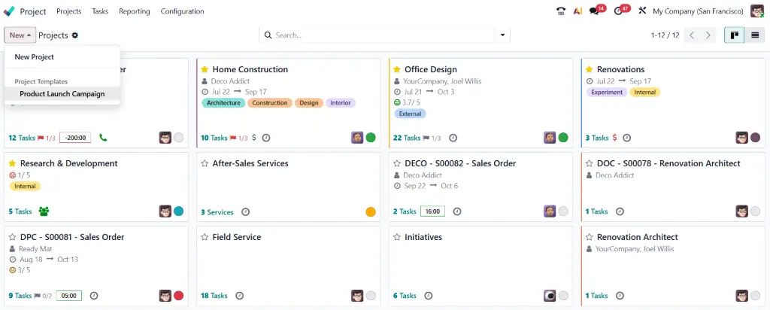
Task: Click the red dollar icon on Renovations card
Action: point(614,138)
